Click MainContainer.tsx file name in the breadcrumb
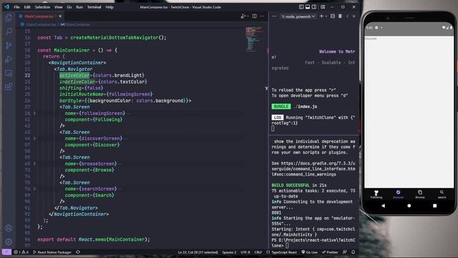Image resolution: width=458 pixels, height=258 pixels. 41,24
